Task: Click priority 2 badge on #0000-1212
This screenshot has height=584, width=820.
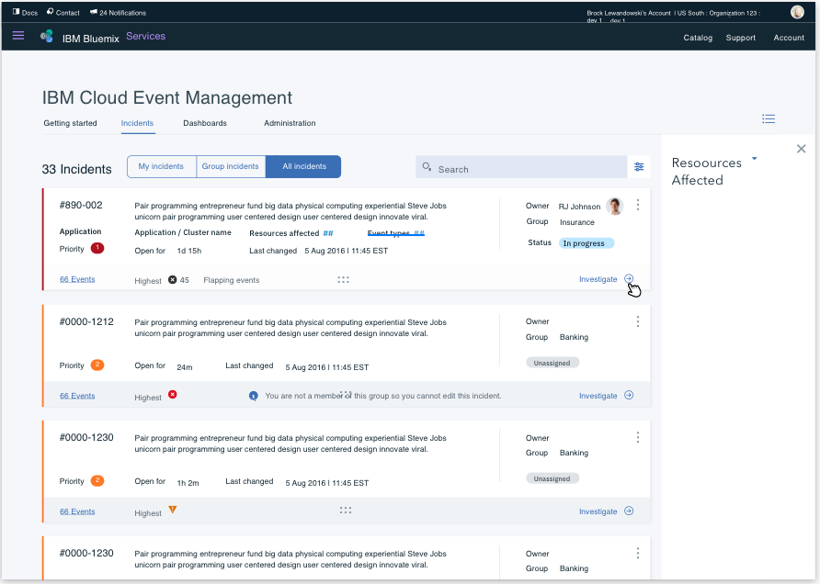Action: point(97,365)
